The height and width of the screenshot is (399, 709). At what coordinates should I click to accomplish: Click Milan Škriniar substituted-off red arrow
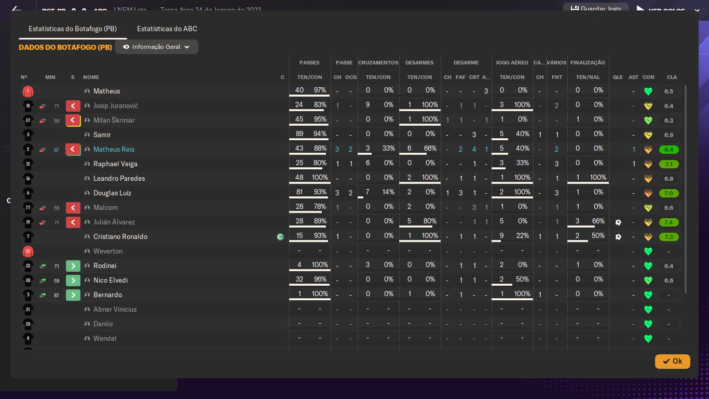73,121
